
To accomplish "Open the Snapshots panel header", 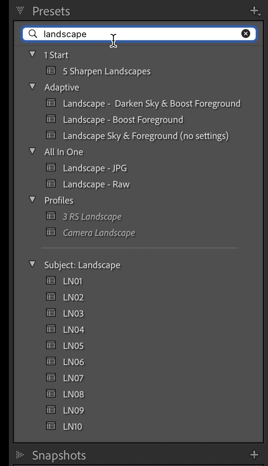I will 59,455.
